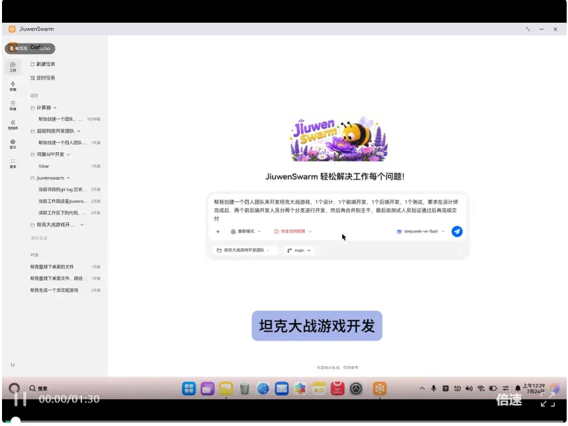The width and height of the screenshot is (568, 426).
Task: Open the 坦克大战游戏开发团队 folder selector
Action: [x=244, y=250]
